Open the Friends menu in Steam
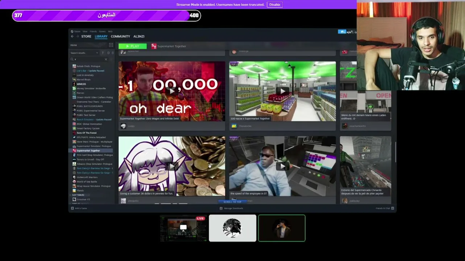This screenshot has width=465, height=261. (93, 32)
